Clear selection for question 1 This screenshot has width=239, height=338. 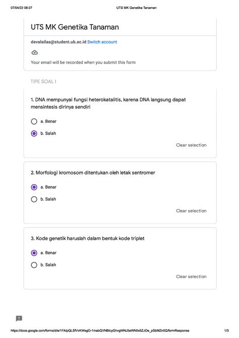coord(191,145)
